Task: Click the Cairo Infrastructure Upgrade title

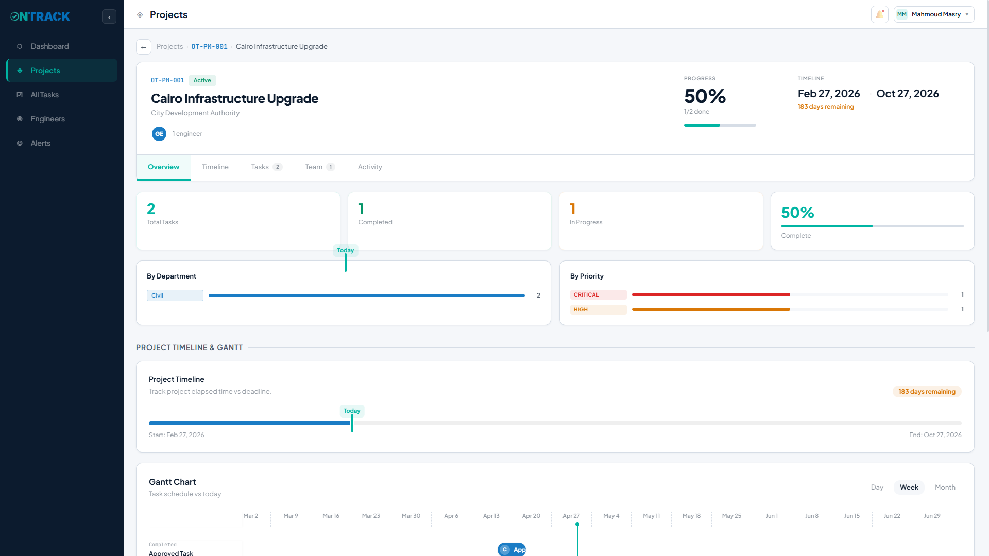Action: click(234, 98)
